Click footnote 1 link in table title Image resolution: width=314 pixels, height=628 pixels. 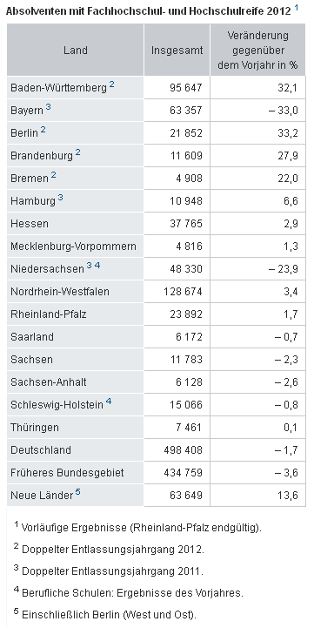pyautogui.click(x=297, y=8)
